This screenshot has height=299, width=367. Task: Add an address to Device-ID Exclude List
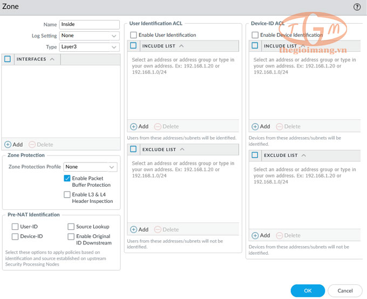261,235
